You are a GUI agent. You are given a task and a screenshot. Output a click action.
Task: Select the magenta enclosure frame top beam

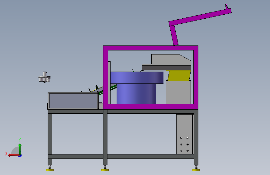151,48
